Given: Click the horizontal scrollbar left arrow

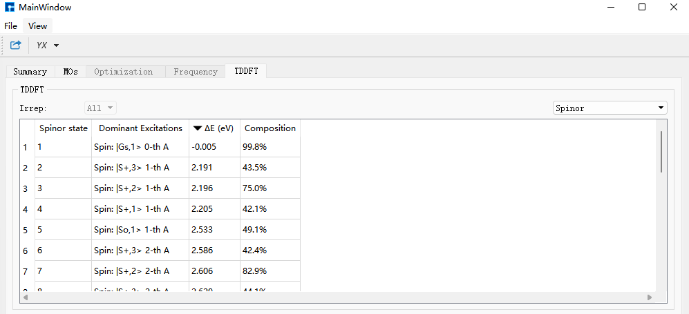Looking at the screenshot, I should click(x=26, y=297).
